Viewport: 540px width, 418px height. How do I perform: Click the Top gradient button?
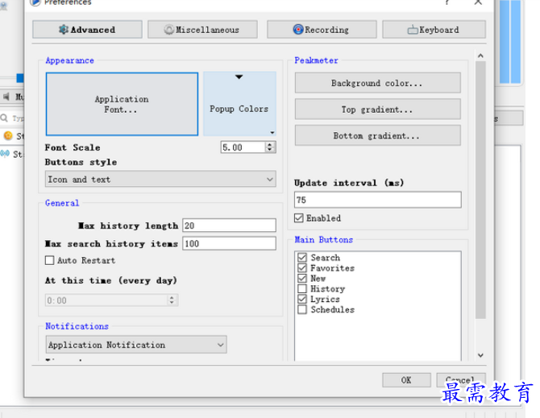(x=377, y=110)
